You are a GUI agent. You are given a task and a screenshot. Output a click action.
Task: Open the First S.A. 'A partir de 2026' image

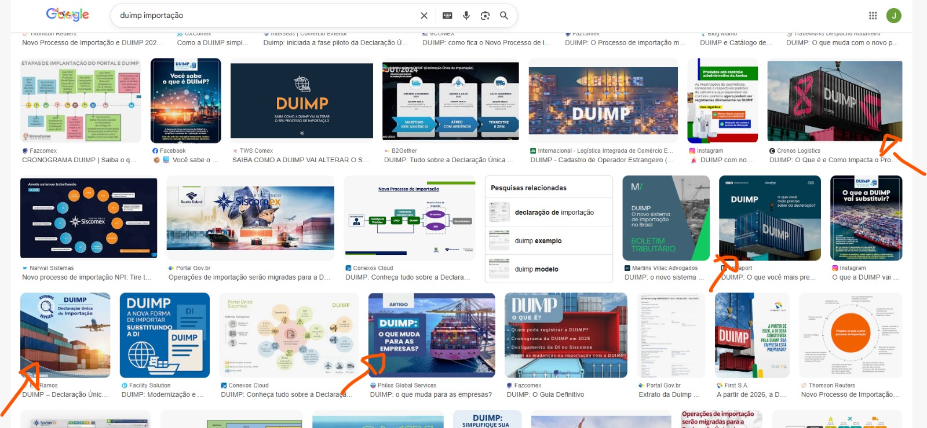pyautogui.click(x=752, y=335)
